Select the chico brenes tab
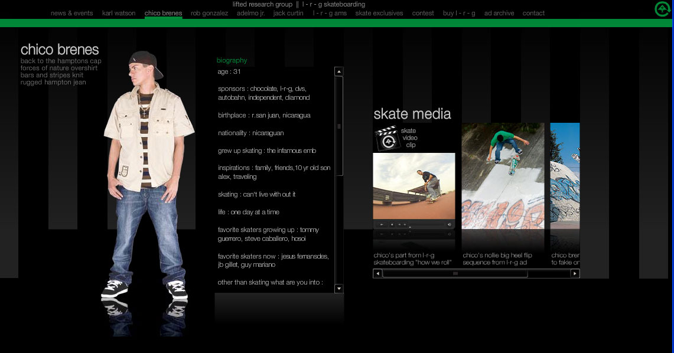The height and width of the screenshot is (353, 674). pyautogui.click(x=164, y=14)
